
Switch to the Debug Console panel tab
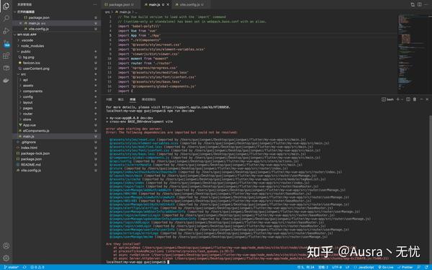[148, 99]
